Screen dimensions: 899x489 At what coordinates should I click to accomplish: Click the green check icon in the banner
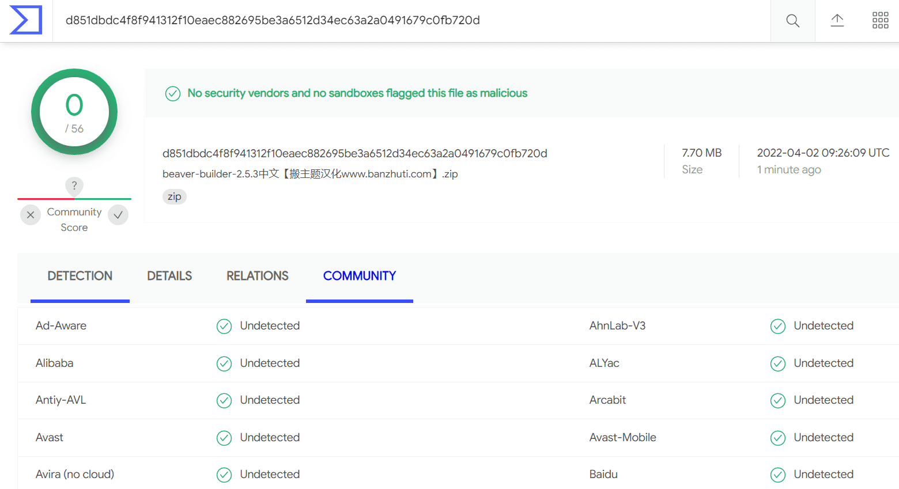click(x=173, y=93)
